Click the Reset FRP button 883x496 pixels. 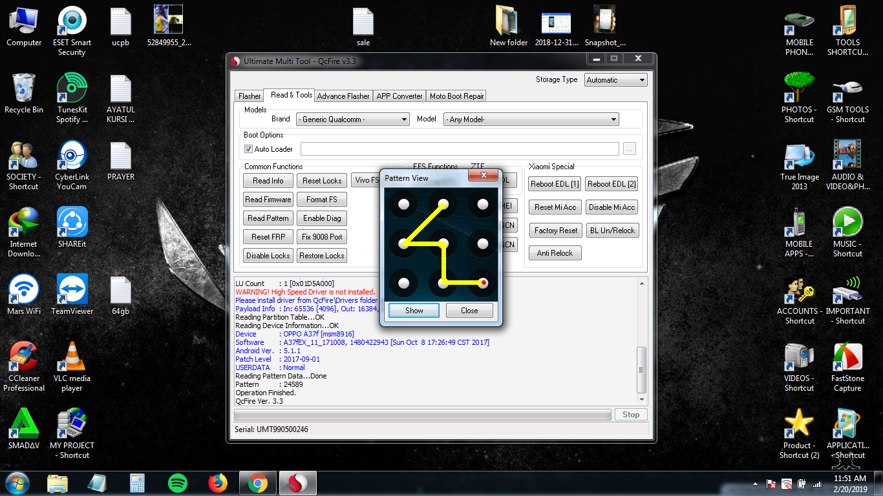click(x=268, y=237)
